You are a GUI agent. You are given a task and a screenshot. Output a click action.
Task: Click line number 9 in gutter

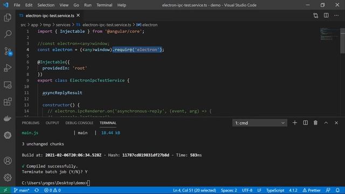pos(27,80)
